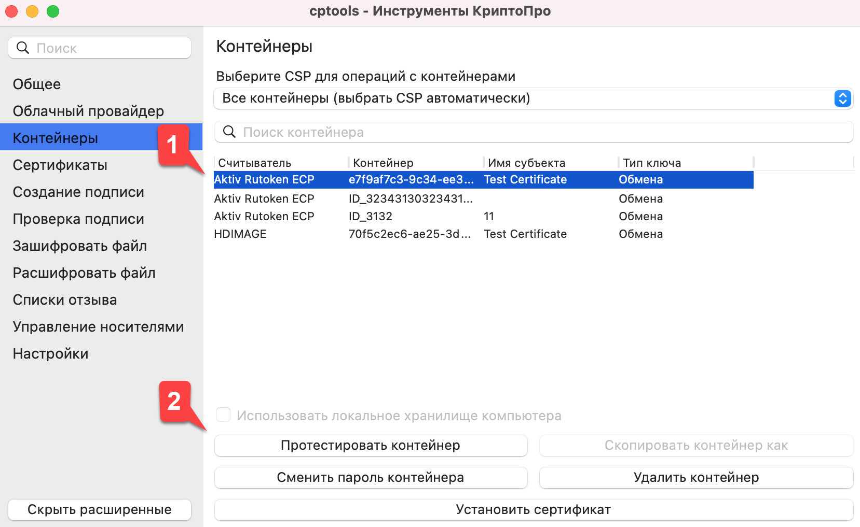
Task: Click the Протестировать контейнер button
Action: tap(371, 446)
